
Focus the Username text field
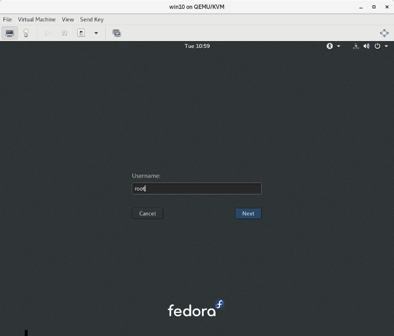pyautogui.click(x=196, y=189)
